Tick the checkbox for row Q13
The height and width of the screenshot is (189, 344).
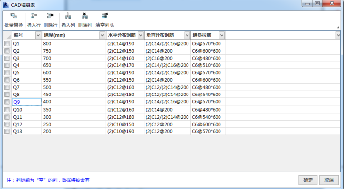click(7, 131)
